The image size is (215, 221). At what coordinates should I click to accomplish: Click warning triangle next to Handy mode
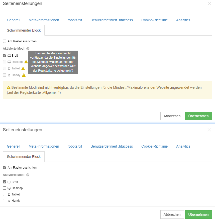tap(24, 75)
